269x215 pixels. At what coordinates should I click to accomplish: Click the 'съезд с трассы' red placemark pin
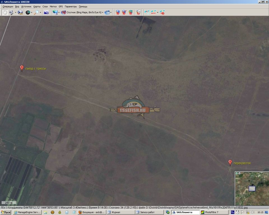(22, 68)
